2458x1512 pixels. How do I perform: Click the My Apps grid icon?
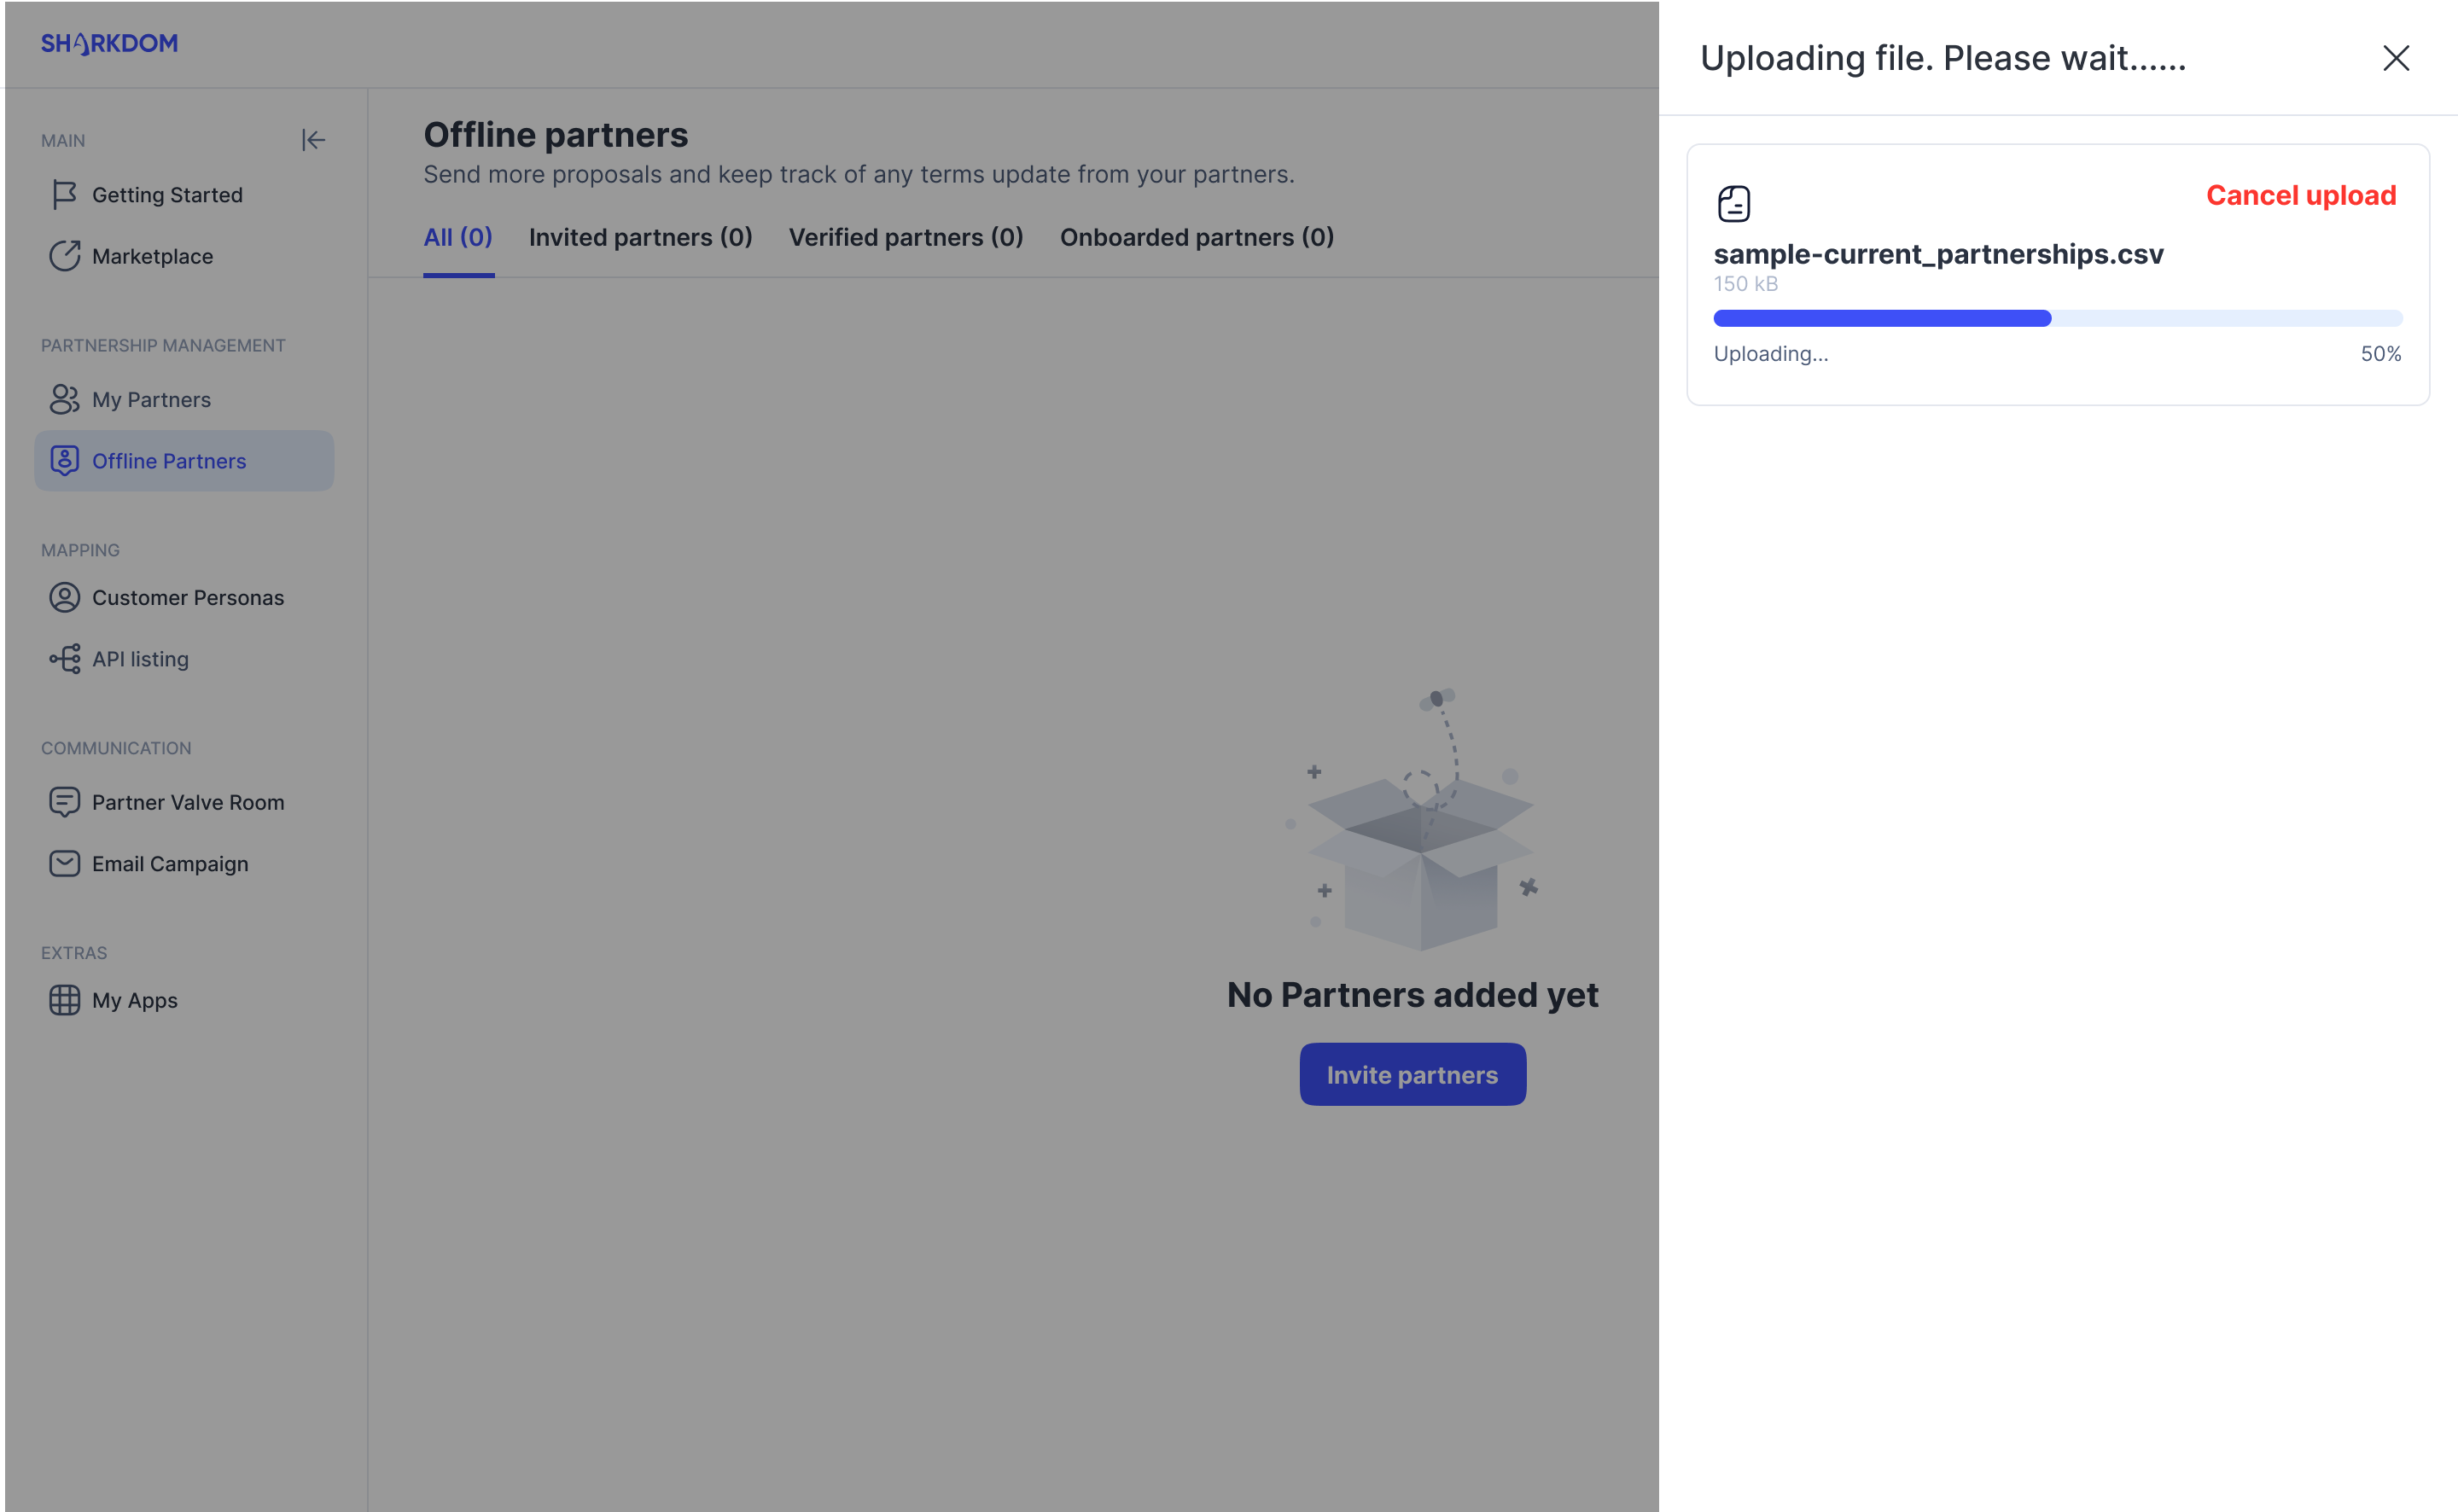[x=64, y=1000]
